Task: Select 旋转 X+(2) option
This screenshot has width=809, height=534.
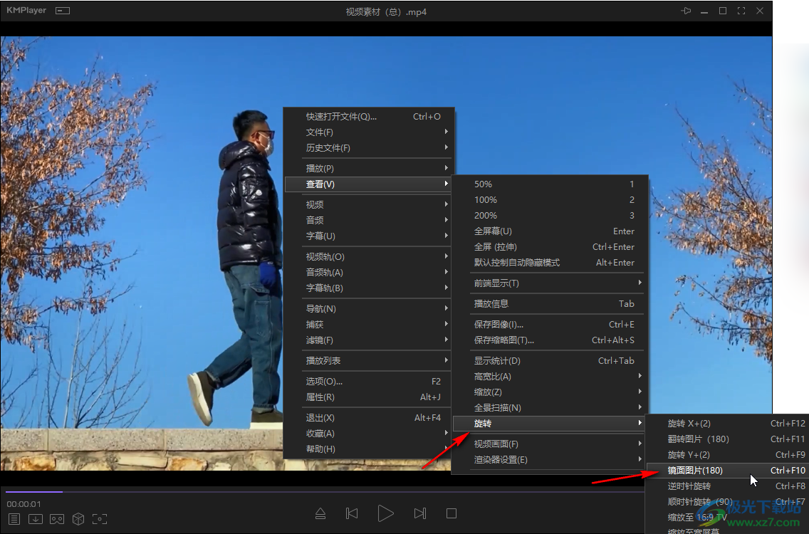Action: (728, 424)
